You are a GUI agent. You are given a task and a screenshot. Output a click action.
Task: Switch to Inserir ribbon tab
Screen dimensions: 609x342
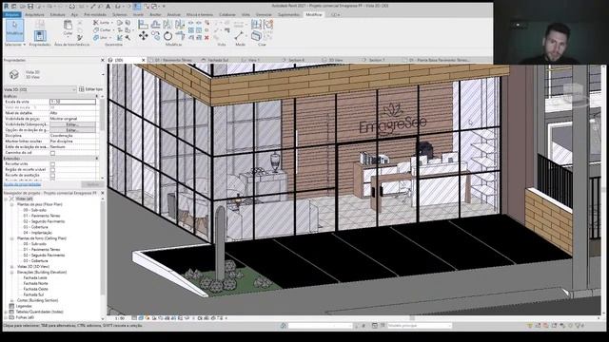point(138,15)
